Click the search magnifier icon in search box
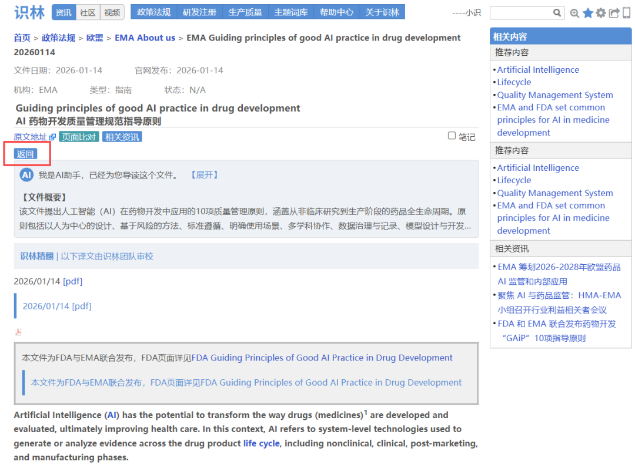This screenshot has height=465, width=635. point(557,13)
